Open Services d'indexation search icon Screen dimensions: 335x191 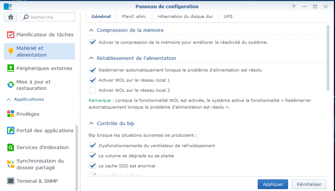click(11, 147)
